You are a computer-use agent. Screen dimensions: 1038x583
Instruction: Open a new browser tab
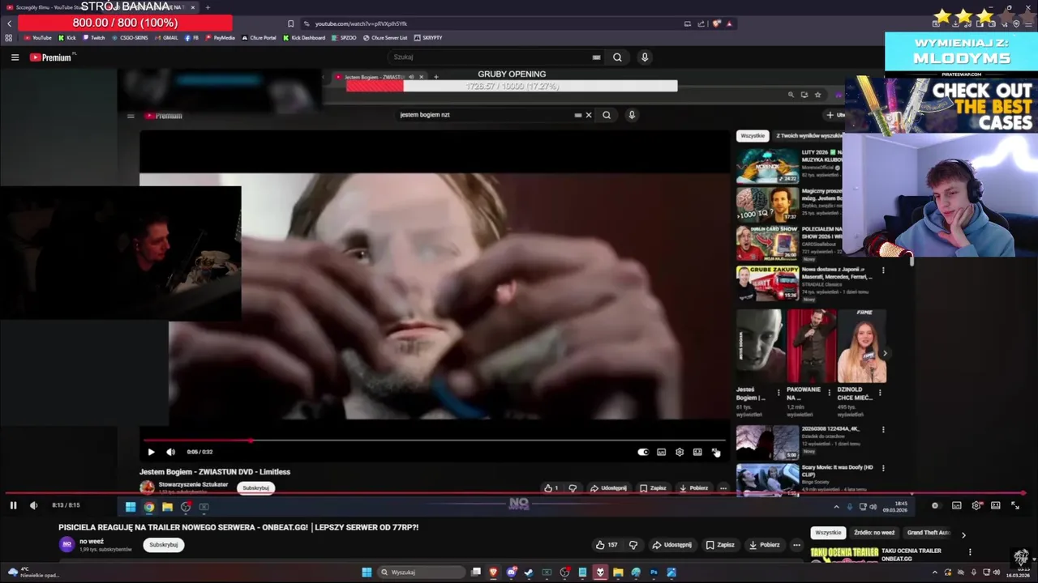pyautogui.click(x=208, y=7)
